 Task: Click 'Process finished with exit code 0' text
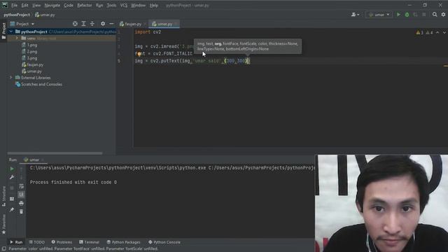click(73, 182)
